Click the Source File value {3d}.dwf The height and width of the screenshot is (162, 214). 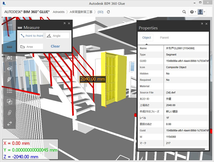point(171,93)
